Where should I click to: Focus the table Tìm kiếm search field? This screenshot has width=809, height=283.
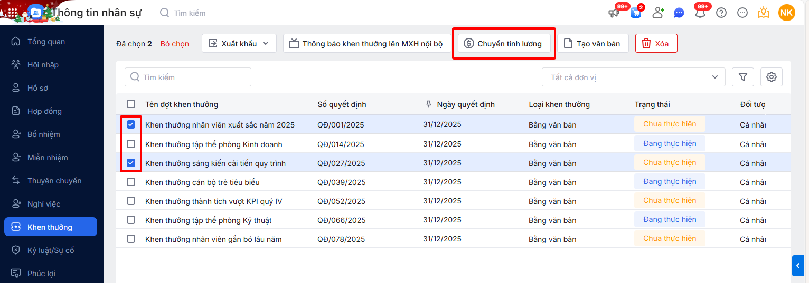pyautogui.click(x=188, y=77)
